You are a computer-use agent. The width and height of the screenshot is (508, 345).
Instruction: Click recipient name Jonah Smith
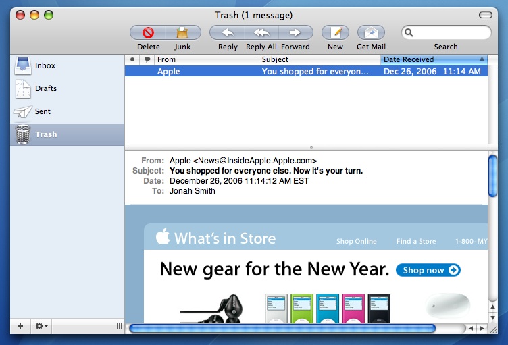pyautogui.click(x=192, y=191)
